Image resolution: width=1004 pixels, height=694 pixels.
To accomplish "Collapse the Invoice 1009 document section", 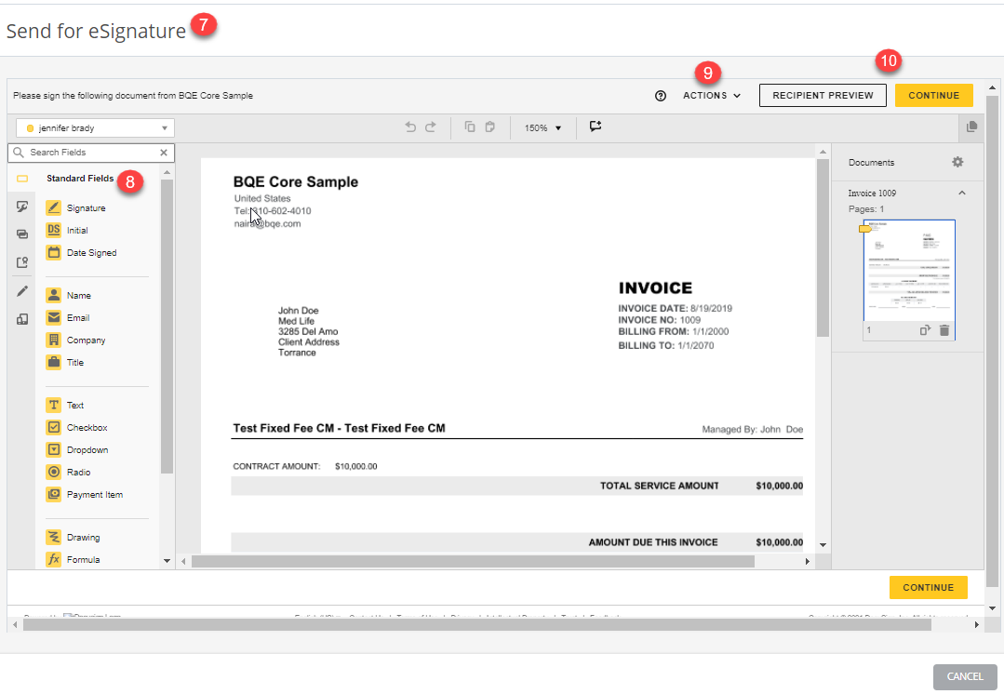I will (962, 193).
